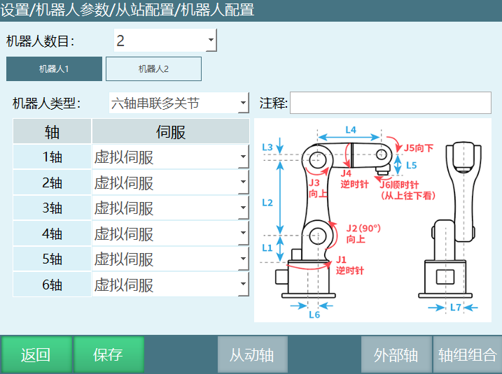Open the 1轴 servo dropdown

(x=171, y=157)
